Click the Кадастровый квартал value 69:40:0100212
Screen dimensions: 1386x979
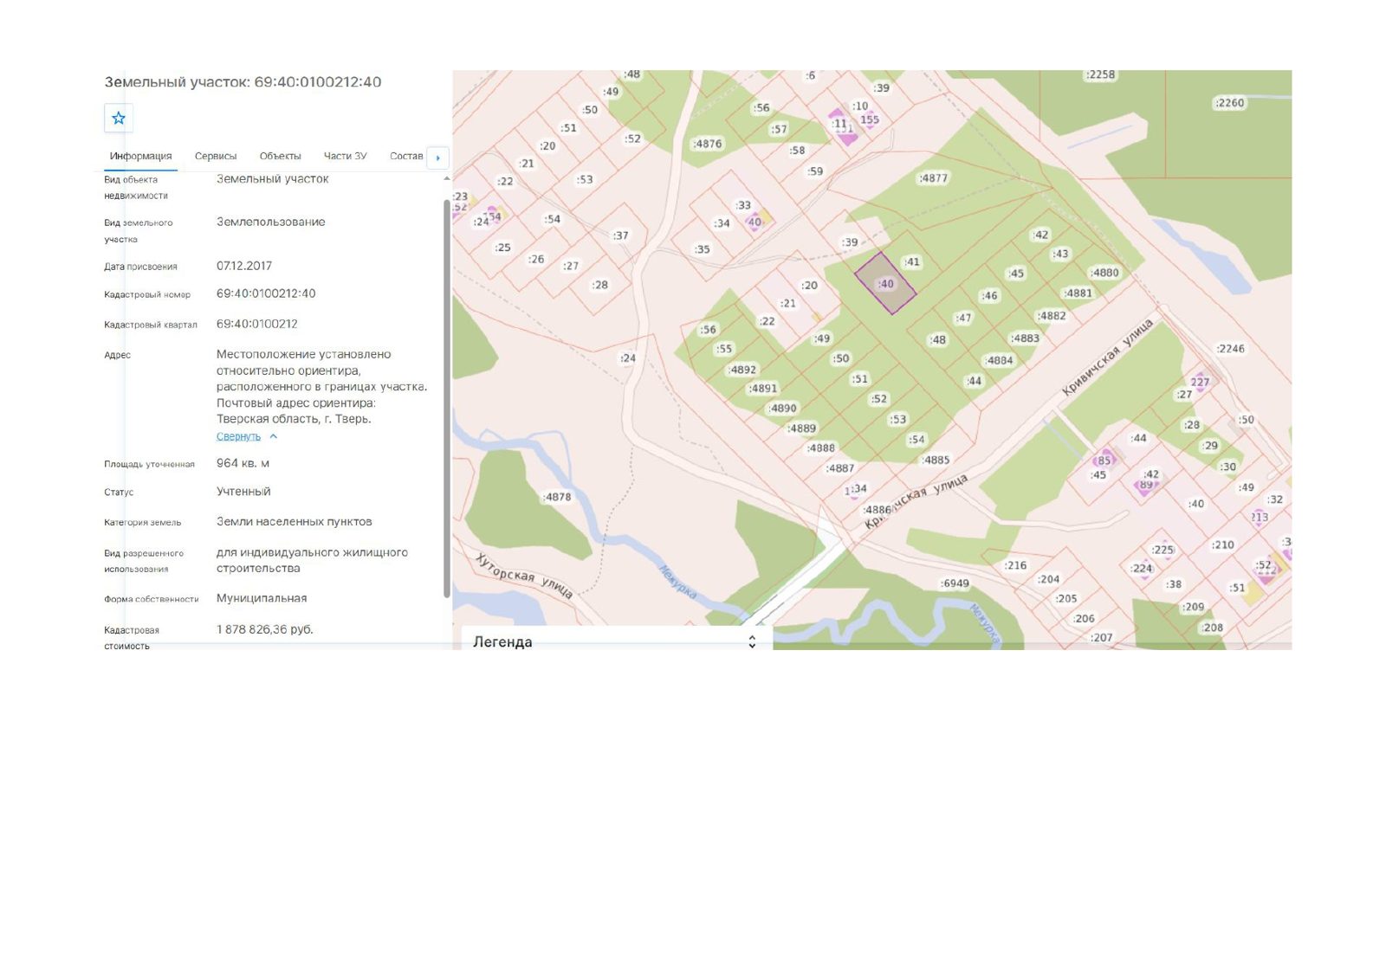[257, 324]
